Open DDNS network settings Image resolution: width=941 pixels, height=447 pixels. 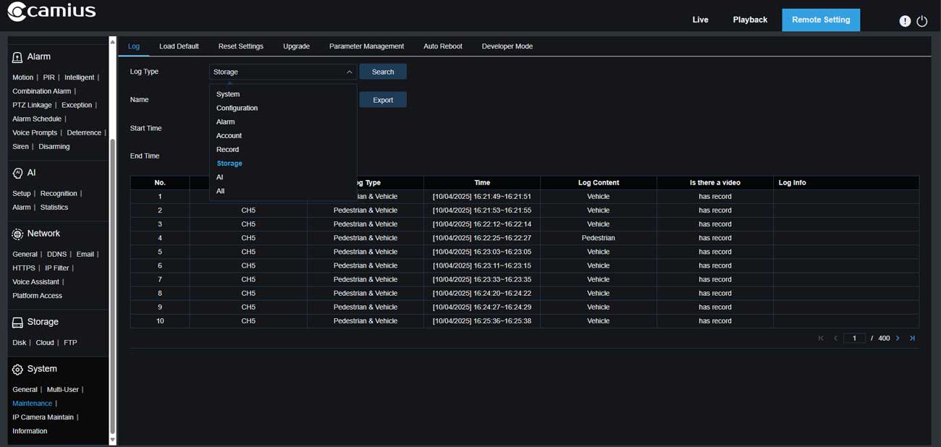coord(56,254)
